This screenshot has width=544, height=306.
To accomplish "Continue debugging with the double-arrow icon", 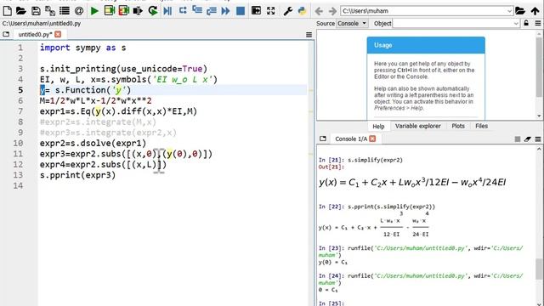I will point(225,11).
